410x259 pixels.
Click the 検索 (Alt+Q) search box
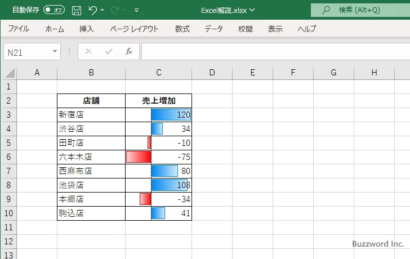[x=360, y=10]
